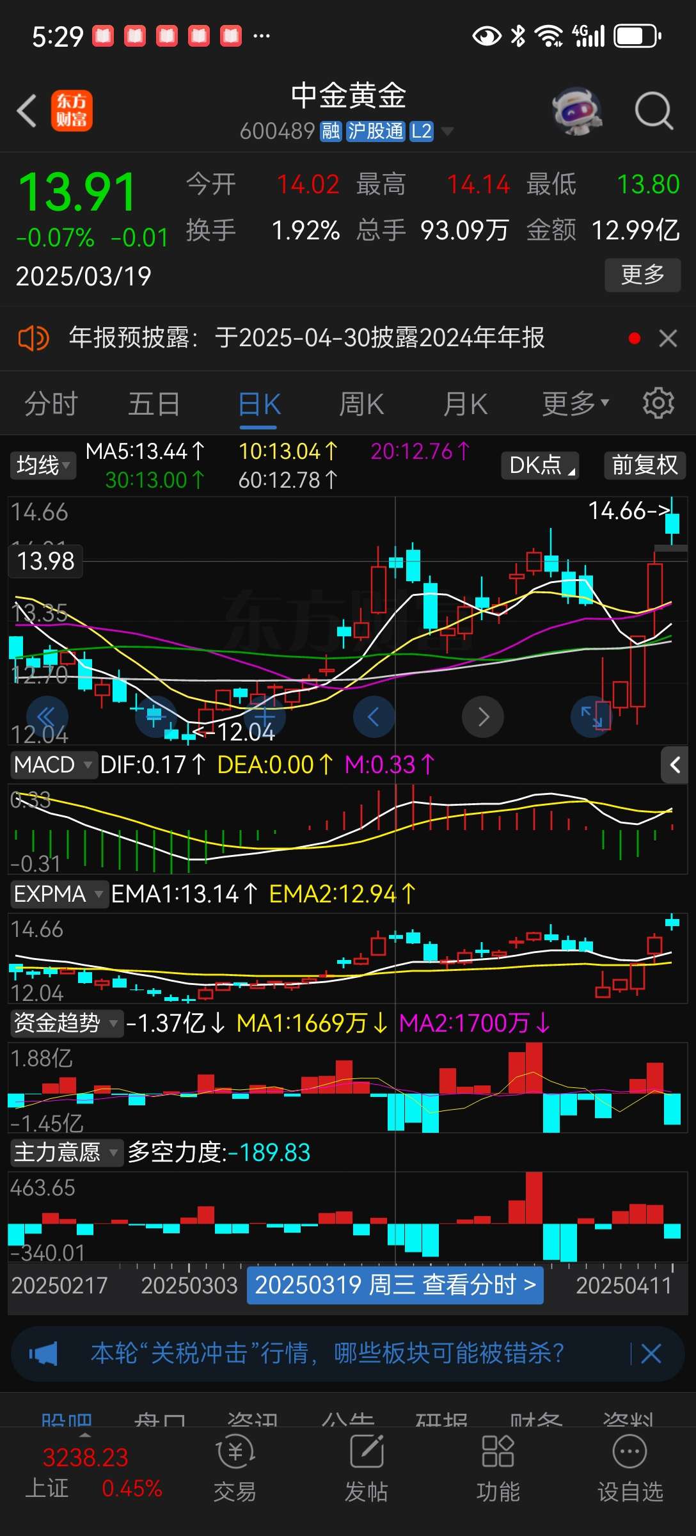Screen dimensions: 696x1536
Task: Open annual report disclosure notice
Action: (307, 338)
